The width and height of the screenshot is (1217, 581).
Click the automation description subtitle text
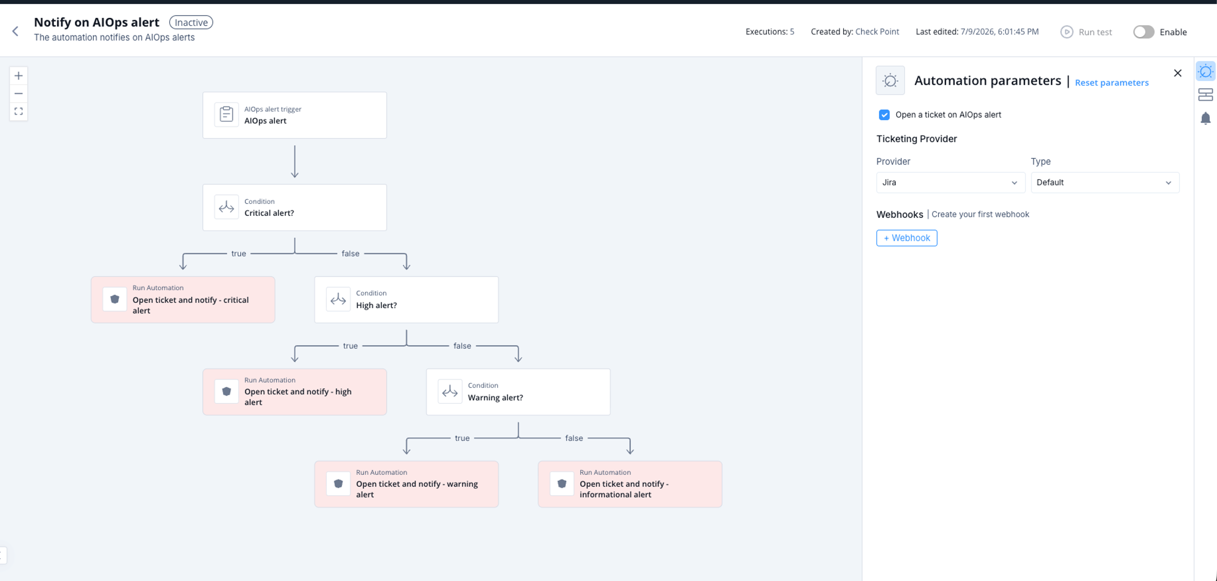[114, 37]
